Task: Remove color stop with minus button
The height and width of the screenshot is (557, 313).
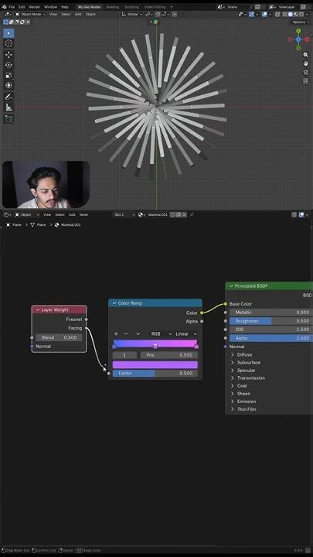Action: coord(126,334)
